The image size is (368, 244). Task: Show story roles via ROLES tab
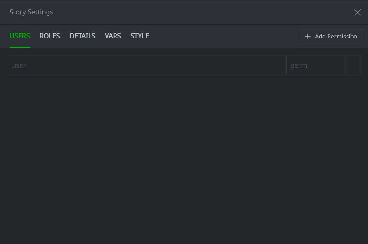click(49, 36)
